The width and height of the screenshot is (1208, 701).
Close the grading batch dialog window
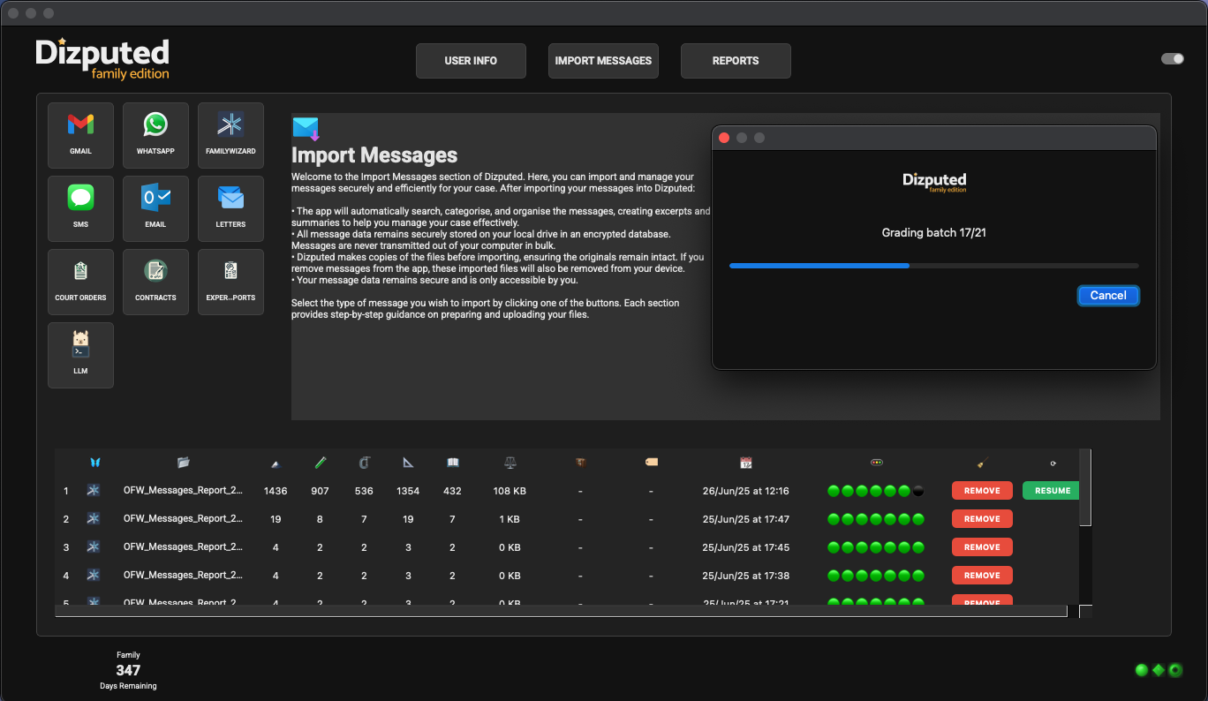tap(724, 138)
